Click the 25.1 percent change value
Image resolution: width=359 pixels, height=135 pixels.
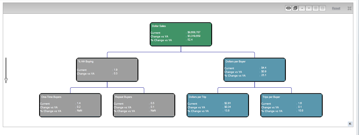(x=264, y=75)
